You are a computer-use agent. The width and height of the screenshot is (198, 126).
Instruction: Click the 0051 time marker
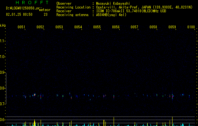pyautogui.click(x=21, y=27)
